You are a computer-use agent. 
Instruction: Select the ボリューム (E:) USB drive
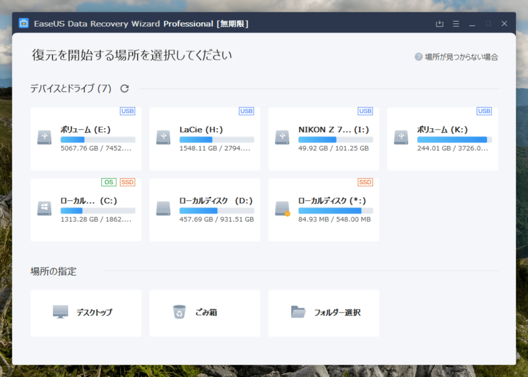(86, 138)
